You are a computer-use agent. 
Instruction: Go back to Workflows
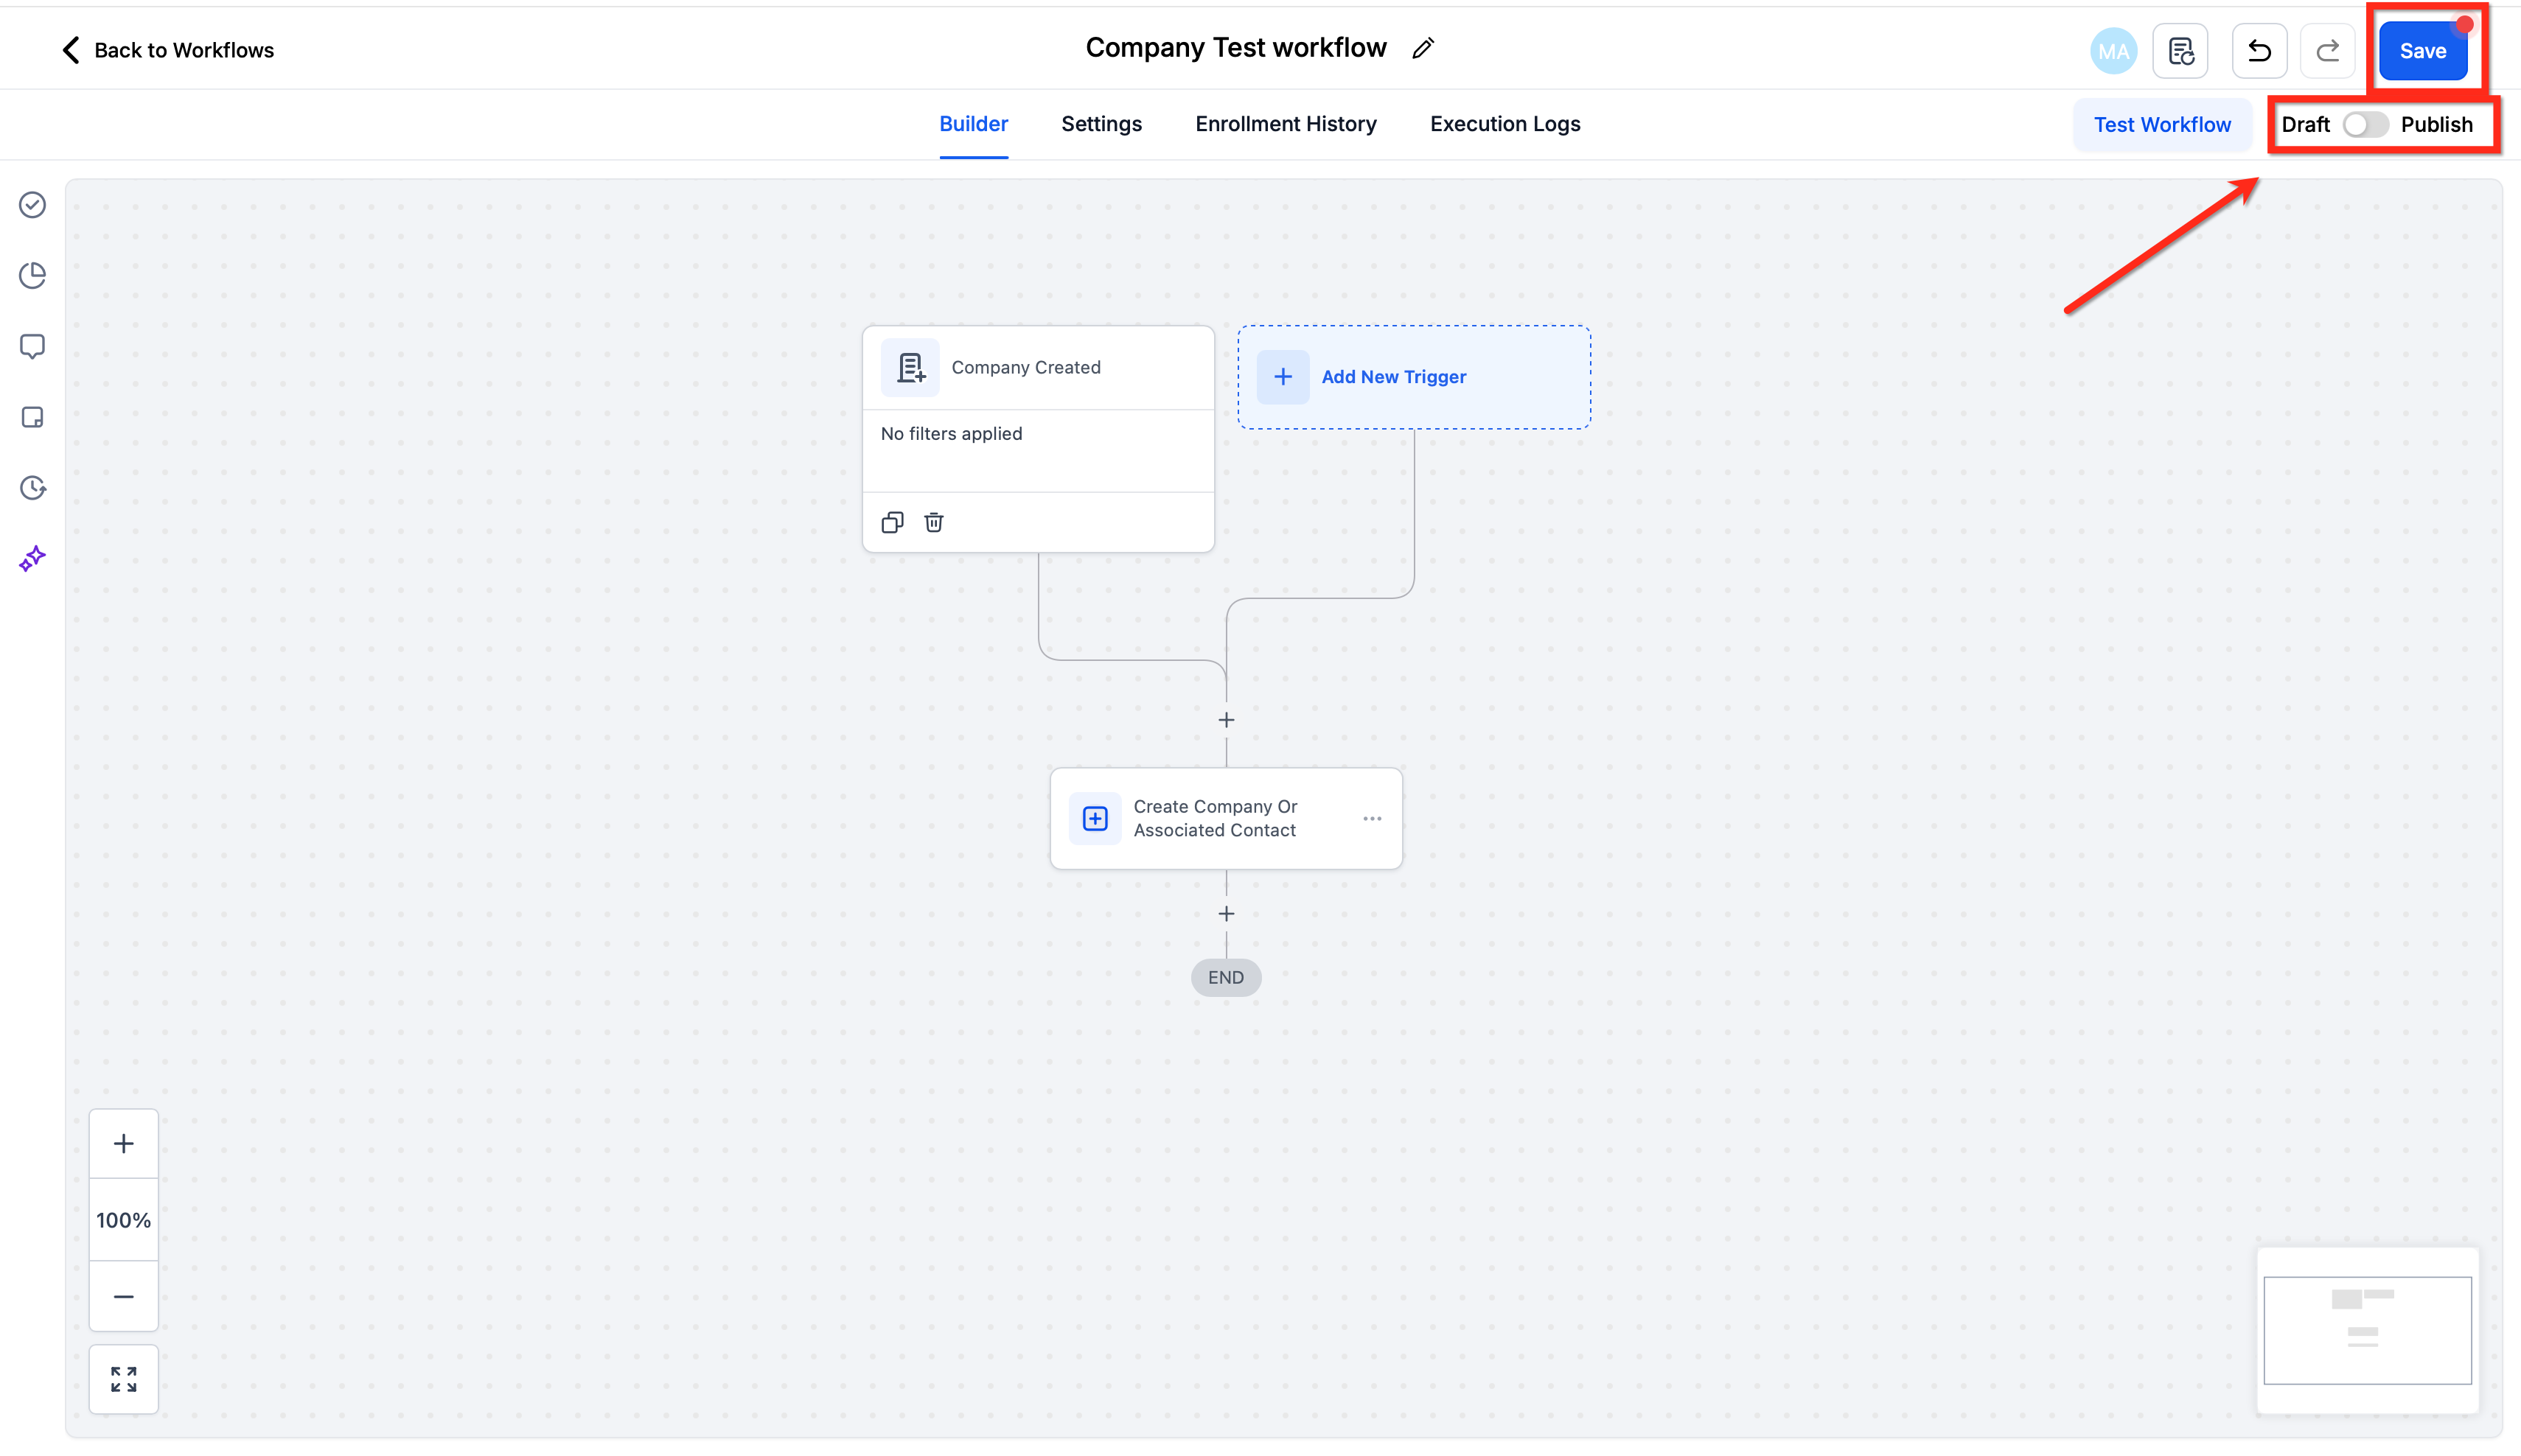(x=167, y=50)
